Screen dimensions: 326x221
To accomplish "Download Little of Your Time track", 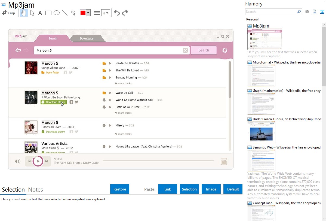I will pos(104,107).
